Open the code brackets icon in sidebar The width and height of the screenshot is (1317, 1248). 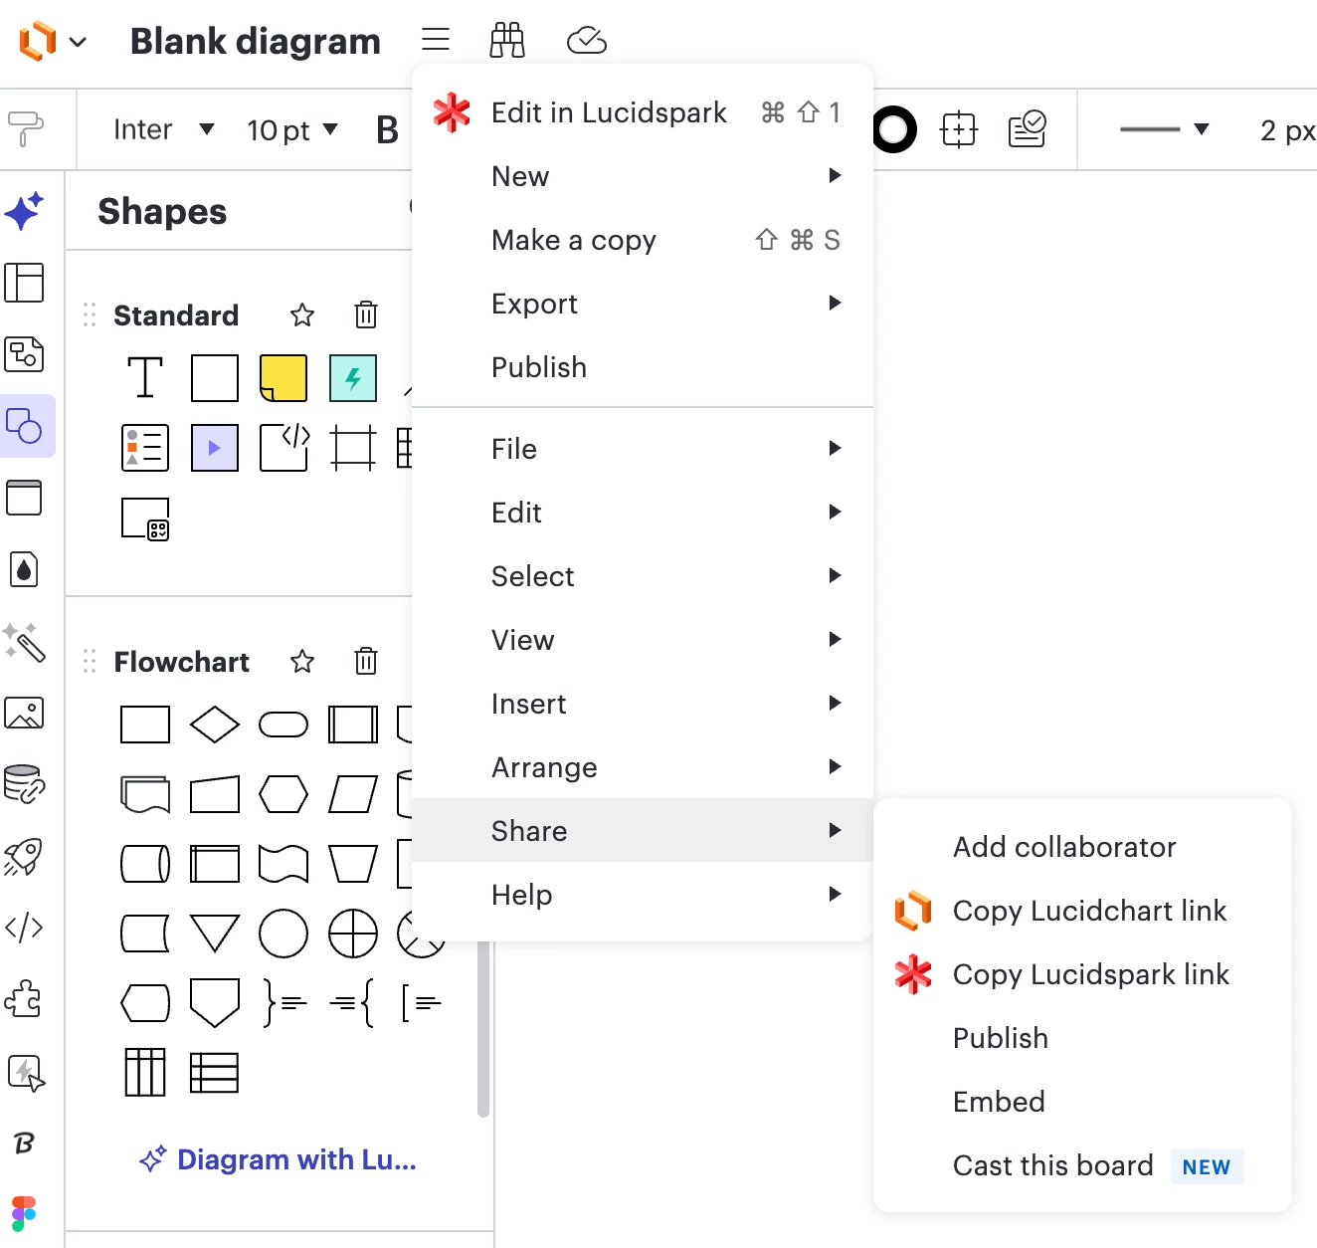point(24,928)
